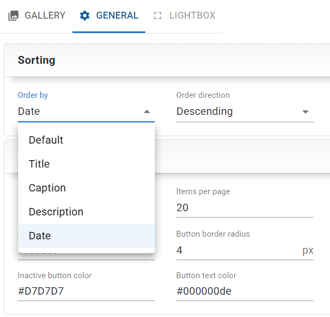Click the General tab gear icon
The image size is (330, 317).
(85, 15)
